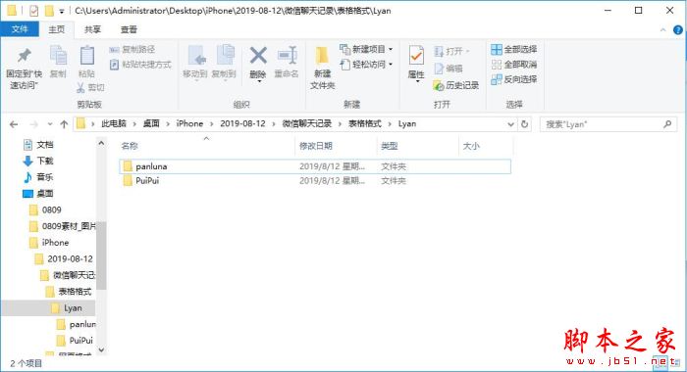Open Quick Access Toolbar customize dropdown

tap(62, 11)
